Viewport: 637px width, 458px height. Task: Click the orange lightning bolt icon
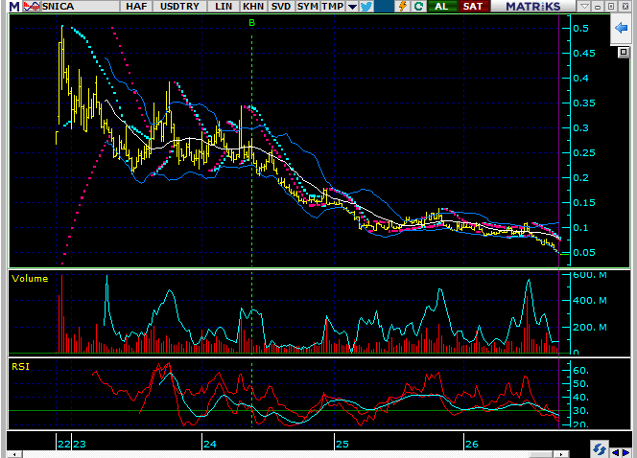click(x=403, y=6)
